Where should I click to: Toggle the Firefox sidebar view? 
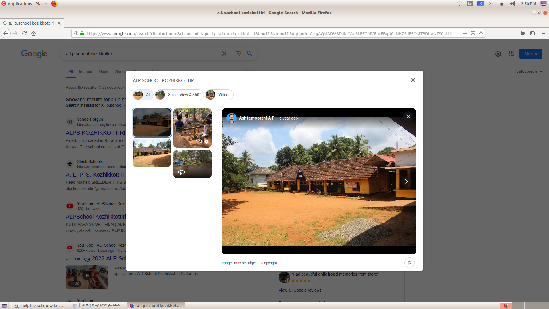[x=532, y=33]
